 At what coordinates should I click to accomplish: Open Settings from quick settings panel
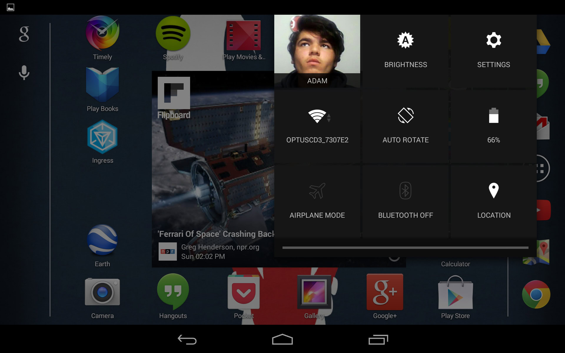click(x=493, y=50)
